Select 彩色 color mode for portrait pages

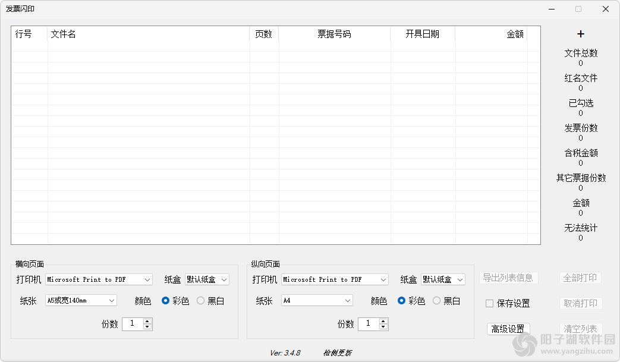coord(402,301)
